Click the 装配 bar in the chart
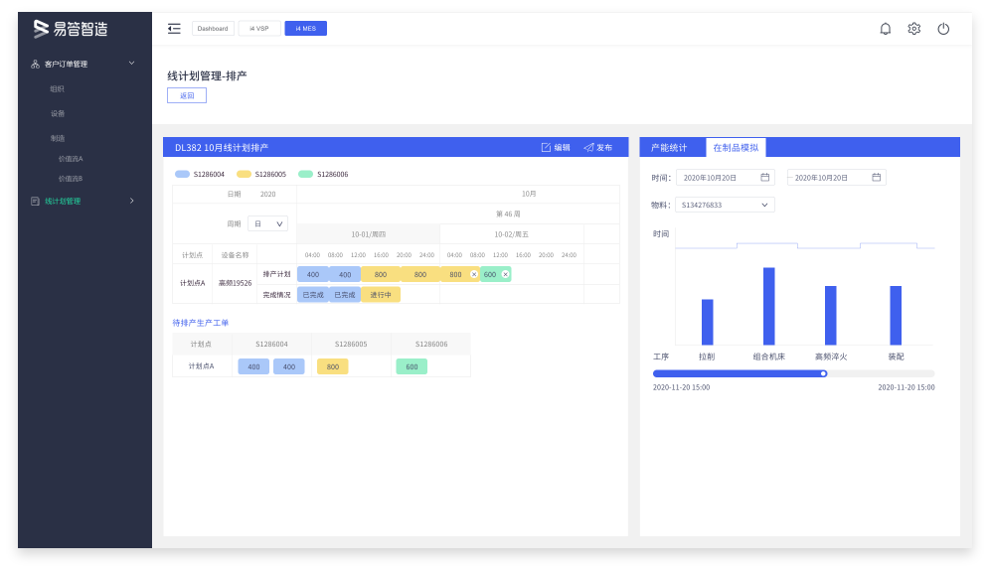The image size is (990, 572). coord(896,316)
